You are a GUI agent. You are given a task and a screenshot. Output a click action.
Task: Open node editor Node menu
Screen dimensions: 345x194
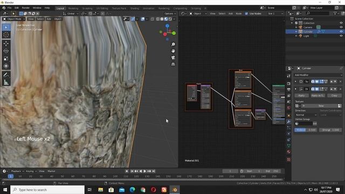click(239, 13)
